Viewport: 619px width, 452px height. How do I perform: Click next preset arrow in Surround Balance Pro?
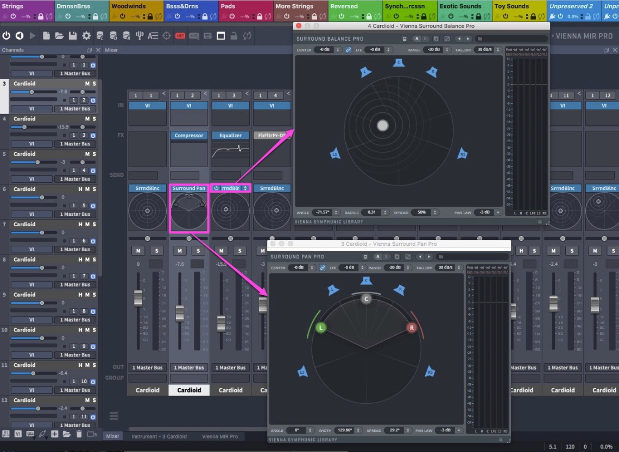468,39
